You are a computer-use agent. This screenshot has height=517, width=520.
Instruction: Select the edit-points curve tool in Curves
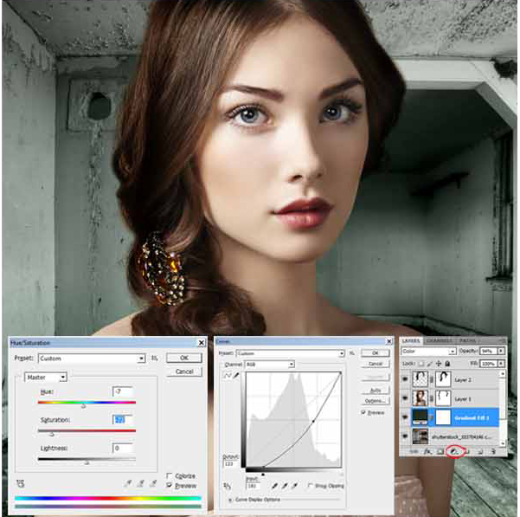pyautogui.click(x=228, y=375)
